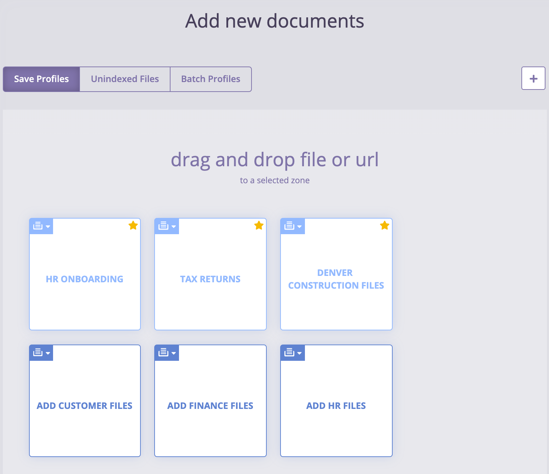Switch to the Batch Profiles tab

pyautogui.click(x=210, y=79)
